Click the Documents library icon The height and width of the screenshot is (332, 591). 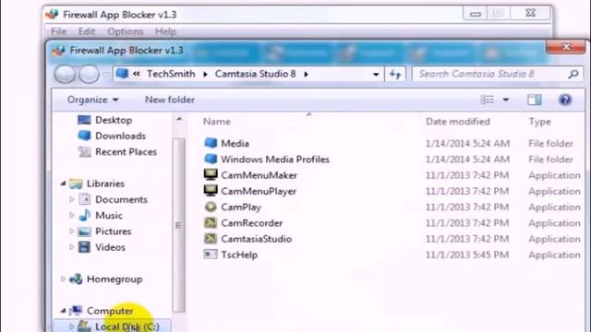pyautogui.click(x=84, y=199)
